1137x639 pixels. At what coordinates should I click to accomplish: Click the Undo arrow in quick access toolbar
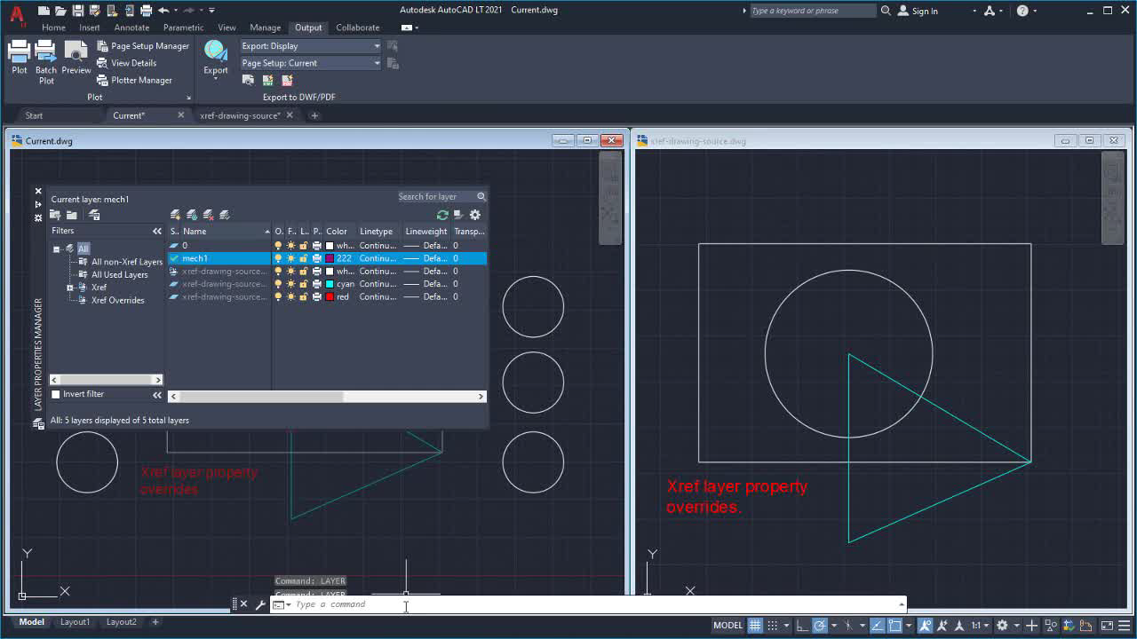(x=163, y=11)
